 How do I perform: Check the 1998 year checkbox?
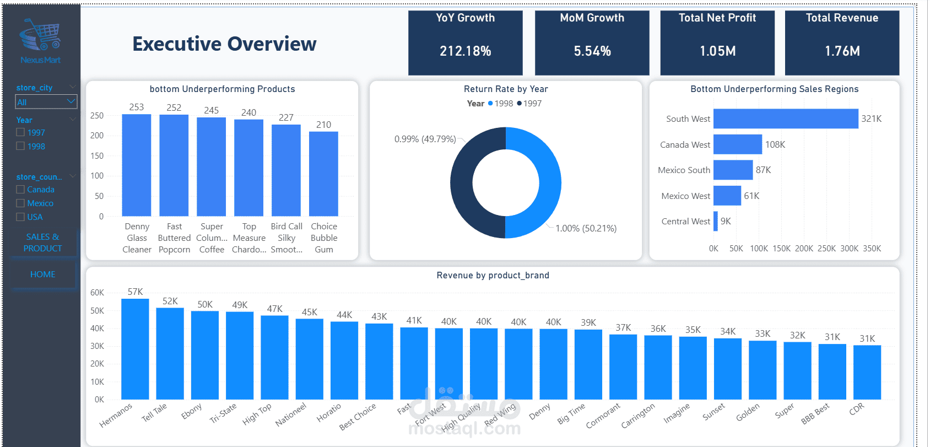click(x=20, y=146)
